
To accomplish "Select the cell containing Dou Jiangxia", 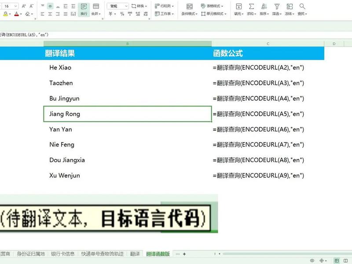I will coord(128,160).
